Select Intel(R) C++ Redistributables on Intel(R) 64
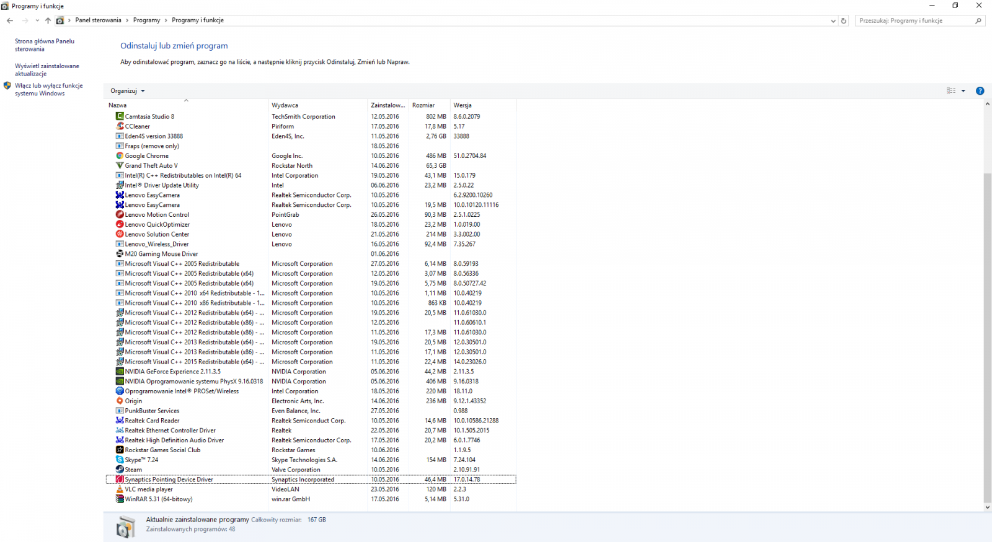992x542 pixels. (311, 175)
